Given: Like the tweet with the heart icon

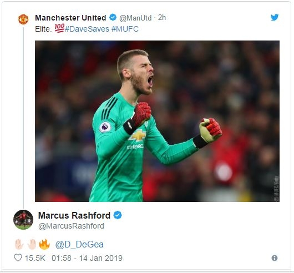Looking at the screenshot, I should point(18,258).
